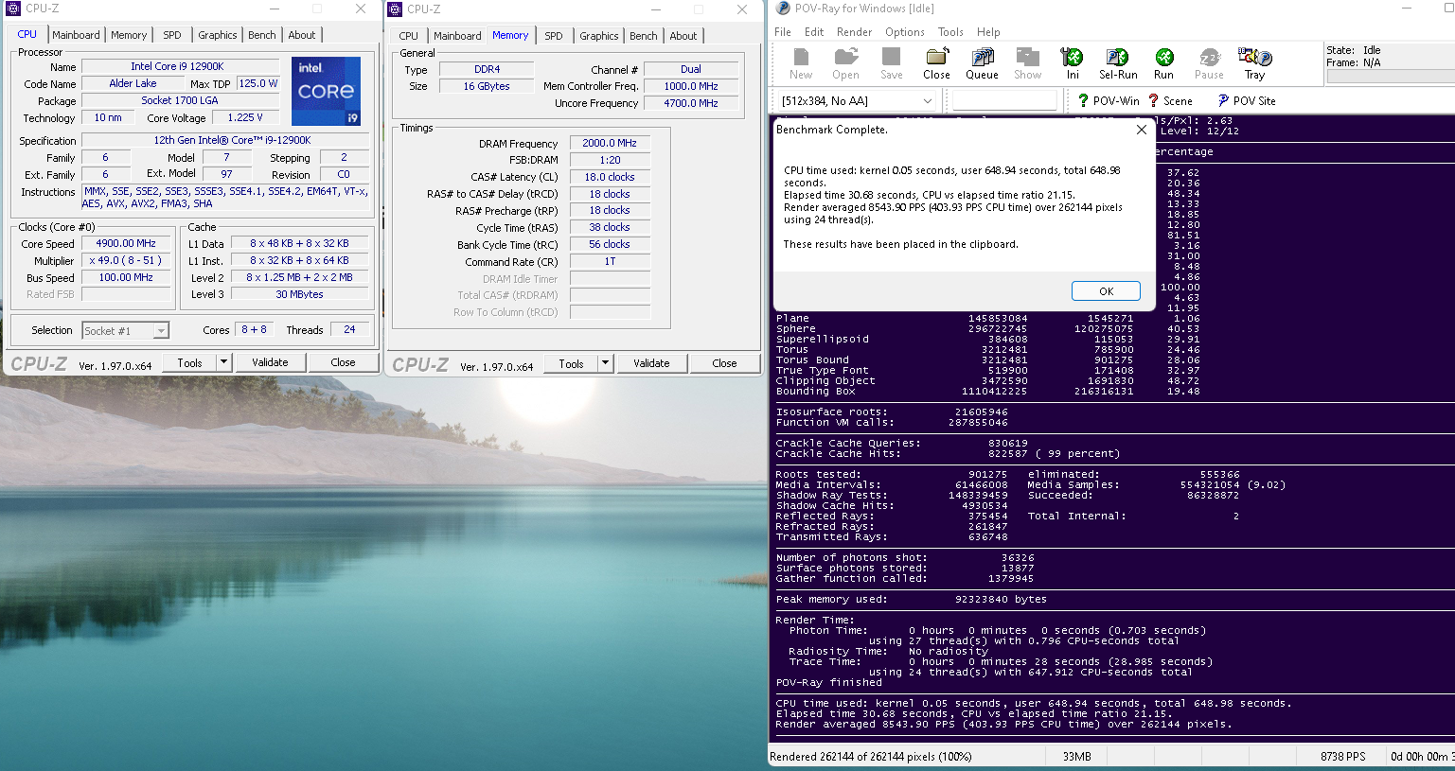1455x771 pixels.
Task: Click the Core Speed 4900.00 MHz value
Action: pos(126,243)
